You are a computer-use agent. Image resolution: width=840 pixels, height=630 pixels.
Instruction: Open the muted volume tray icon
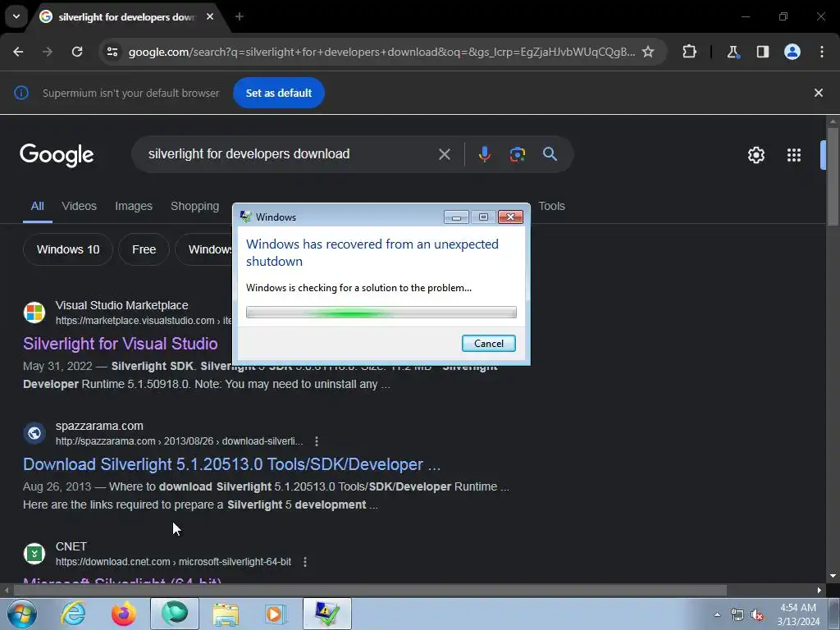pyautogui.click(x=757, y=615)
